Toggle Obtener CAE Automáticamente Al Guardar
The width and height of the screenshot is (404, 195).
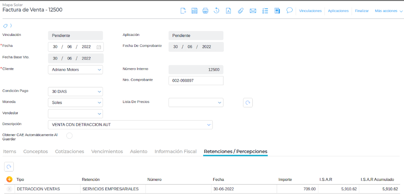tap(69, 136)
